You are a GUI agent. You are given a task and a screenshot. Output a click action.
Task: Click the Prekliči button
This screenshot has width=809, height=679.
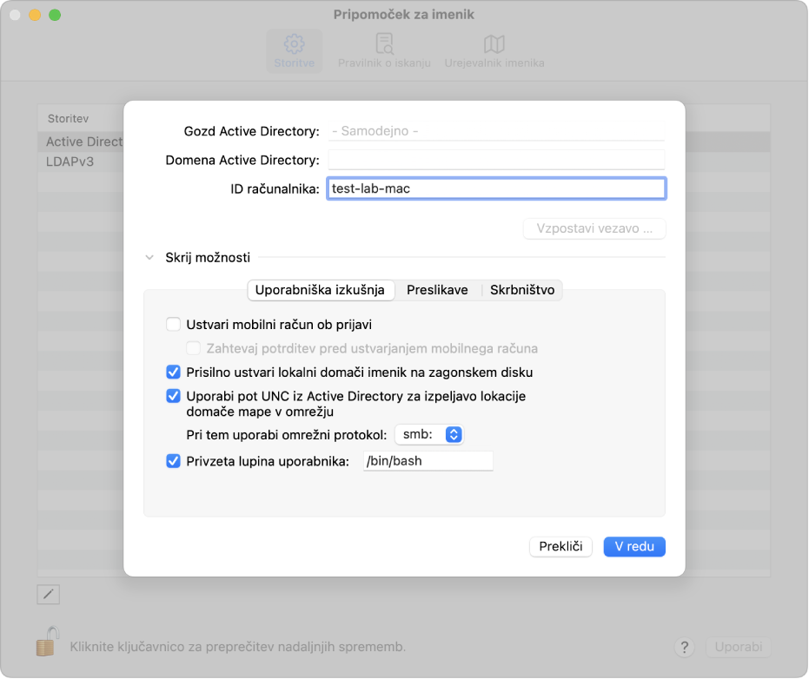tap(560, 546)
